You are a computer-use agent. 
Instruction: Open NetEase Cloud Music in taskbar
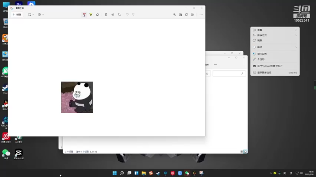(173, 173)
